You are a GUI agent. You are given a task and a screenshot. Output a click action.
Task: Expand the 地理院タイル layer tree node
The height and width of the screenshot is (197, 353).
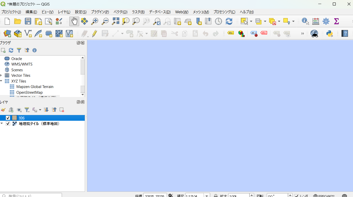click(1, 123)
